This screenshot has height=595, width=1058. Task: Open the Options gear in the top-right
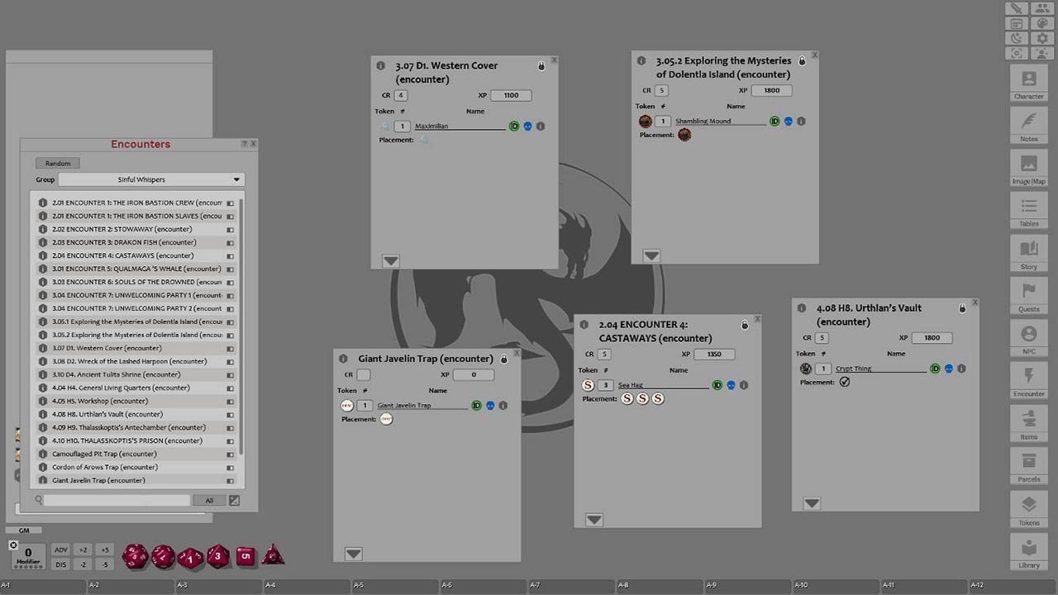[x=1041, y=37]
